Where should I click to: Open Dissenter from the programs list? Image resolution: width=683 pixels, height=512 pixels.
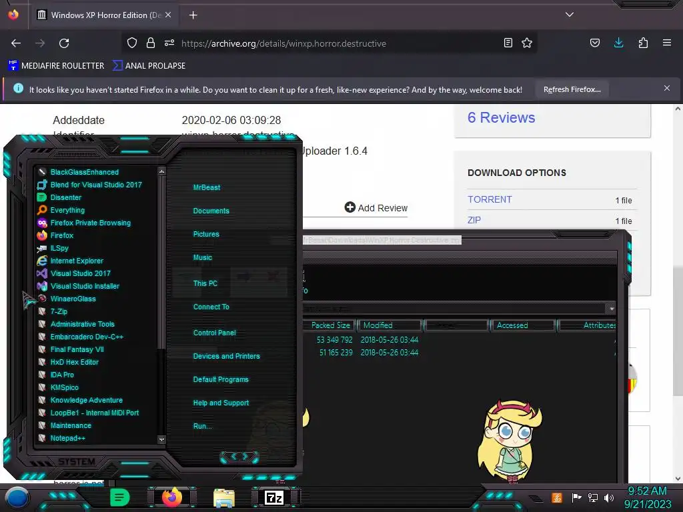pos(59,197)
